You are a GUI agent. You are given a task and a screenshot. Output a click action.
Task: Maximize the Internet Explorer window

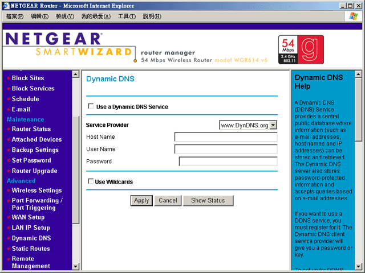pos(350,6)
